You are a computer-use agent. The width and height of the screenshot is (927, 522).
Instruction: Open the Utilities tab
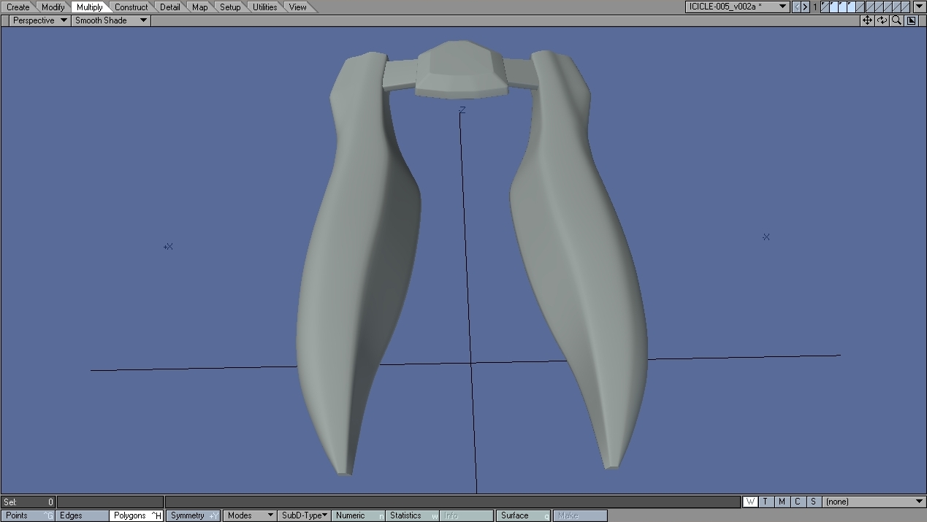[264, 7]
